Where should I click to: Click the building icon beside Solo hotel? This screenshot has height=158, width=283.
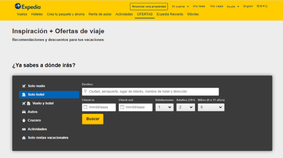point(24,95)
